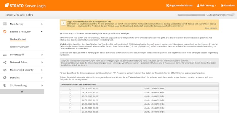Click the Wiederherstellen des Backups vom header
Image resolution: width=237 pixels, height=113 pixels.
[79, 85]
